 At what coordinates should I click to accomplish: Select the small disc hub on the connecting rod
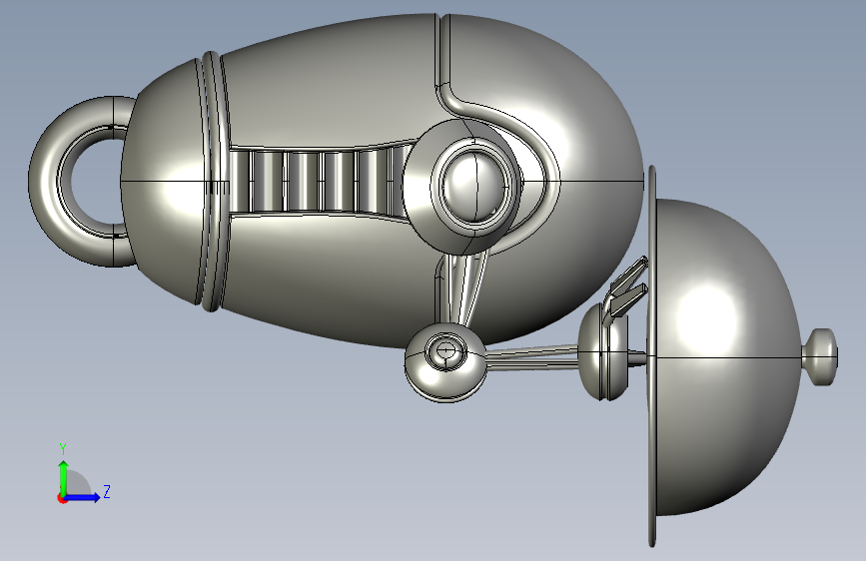603,351
